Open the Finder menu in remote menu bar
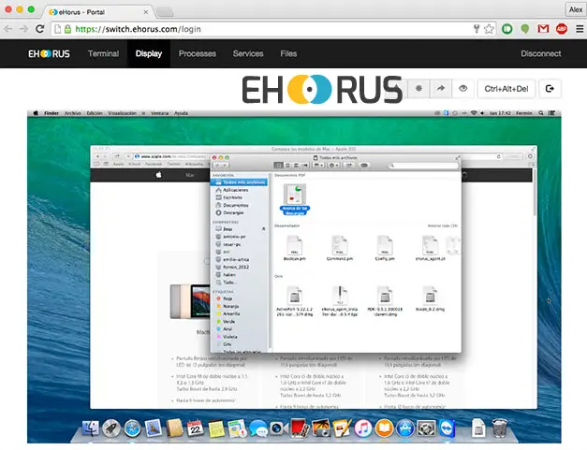This screenshot has height=450, width=587. coord(51,113)
